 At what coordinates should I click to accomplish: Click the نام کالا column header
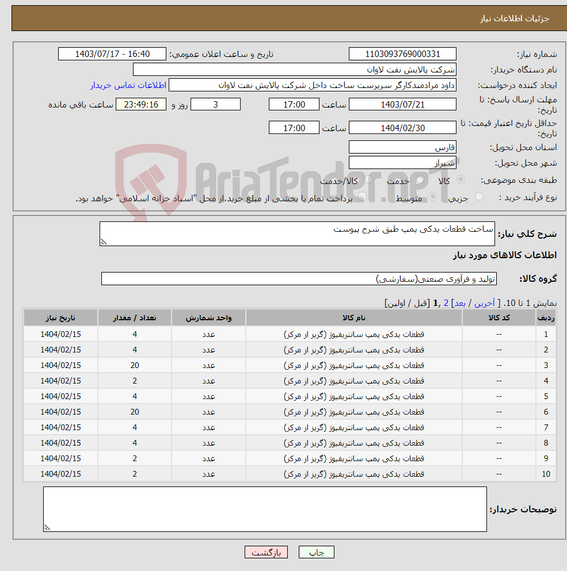click(x=353, y=318)
